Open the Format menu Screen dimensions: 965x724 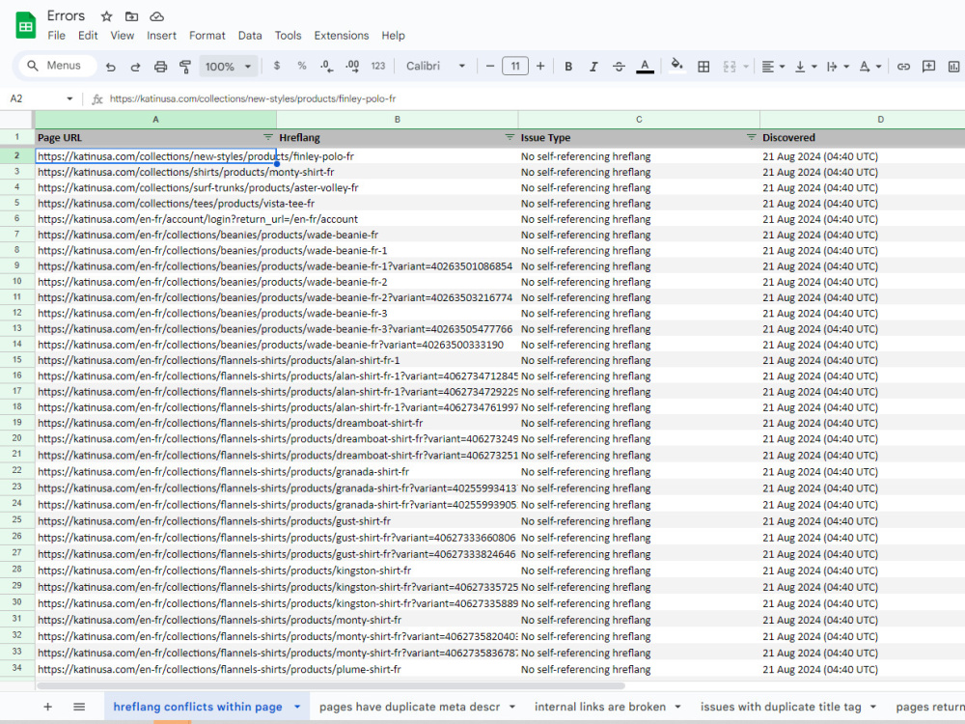(x=207, y=36)
